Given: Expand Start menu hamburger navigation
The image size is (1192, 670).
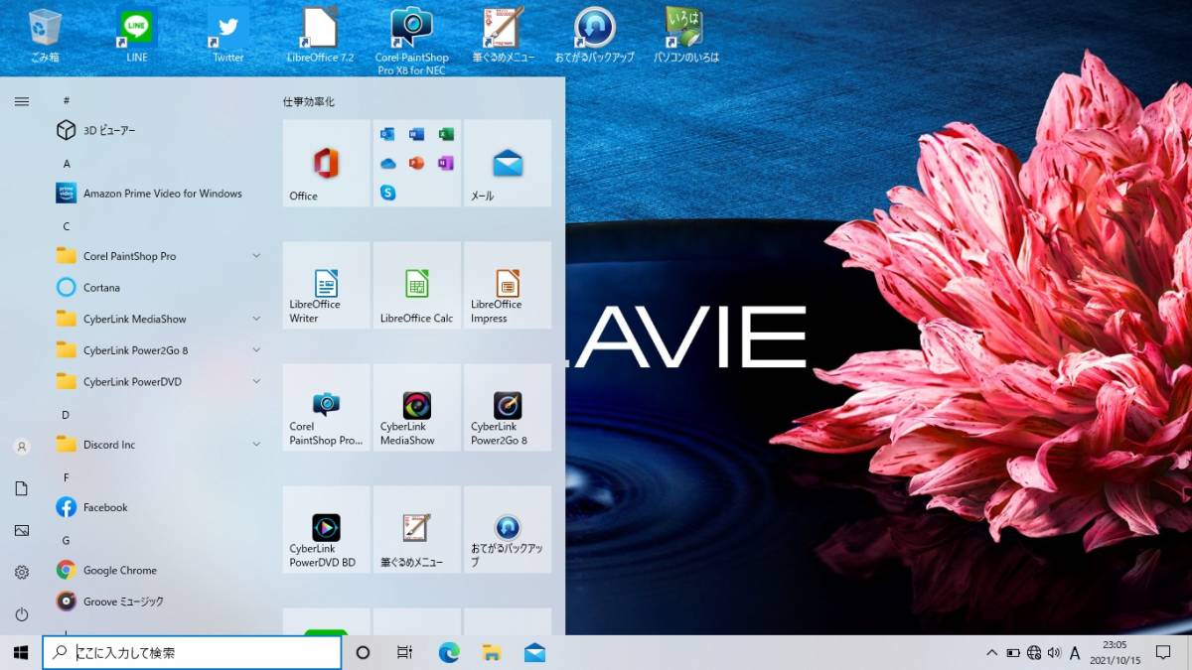Looking at the screenshot, I should [22, 101].
